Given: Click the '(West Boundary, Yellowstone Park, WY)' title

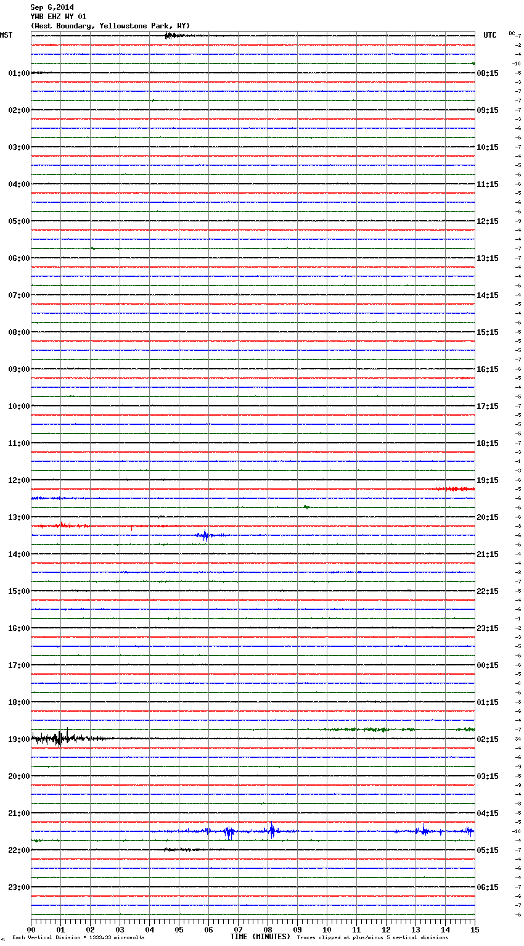Looking at the screenshot, I should (x=110, y=26).
